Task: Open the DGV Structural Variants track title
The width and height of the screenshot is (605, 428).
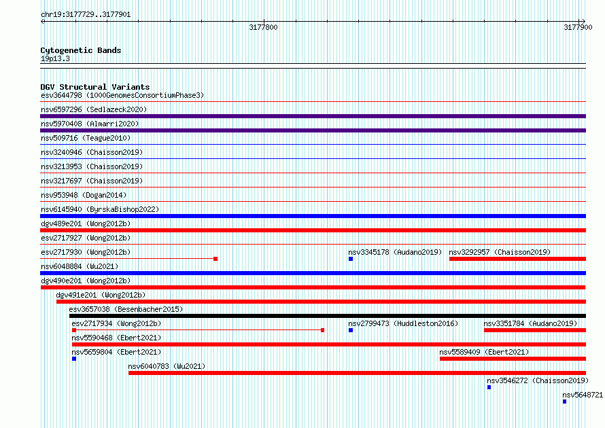Action: [x=95, y=87]
